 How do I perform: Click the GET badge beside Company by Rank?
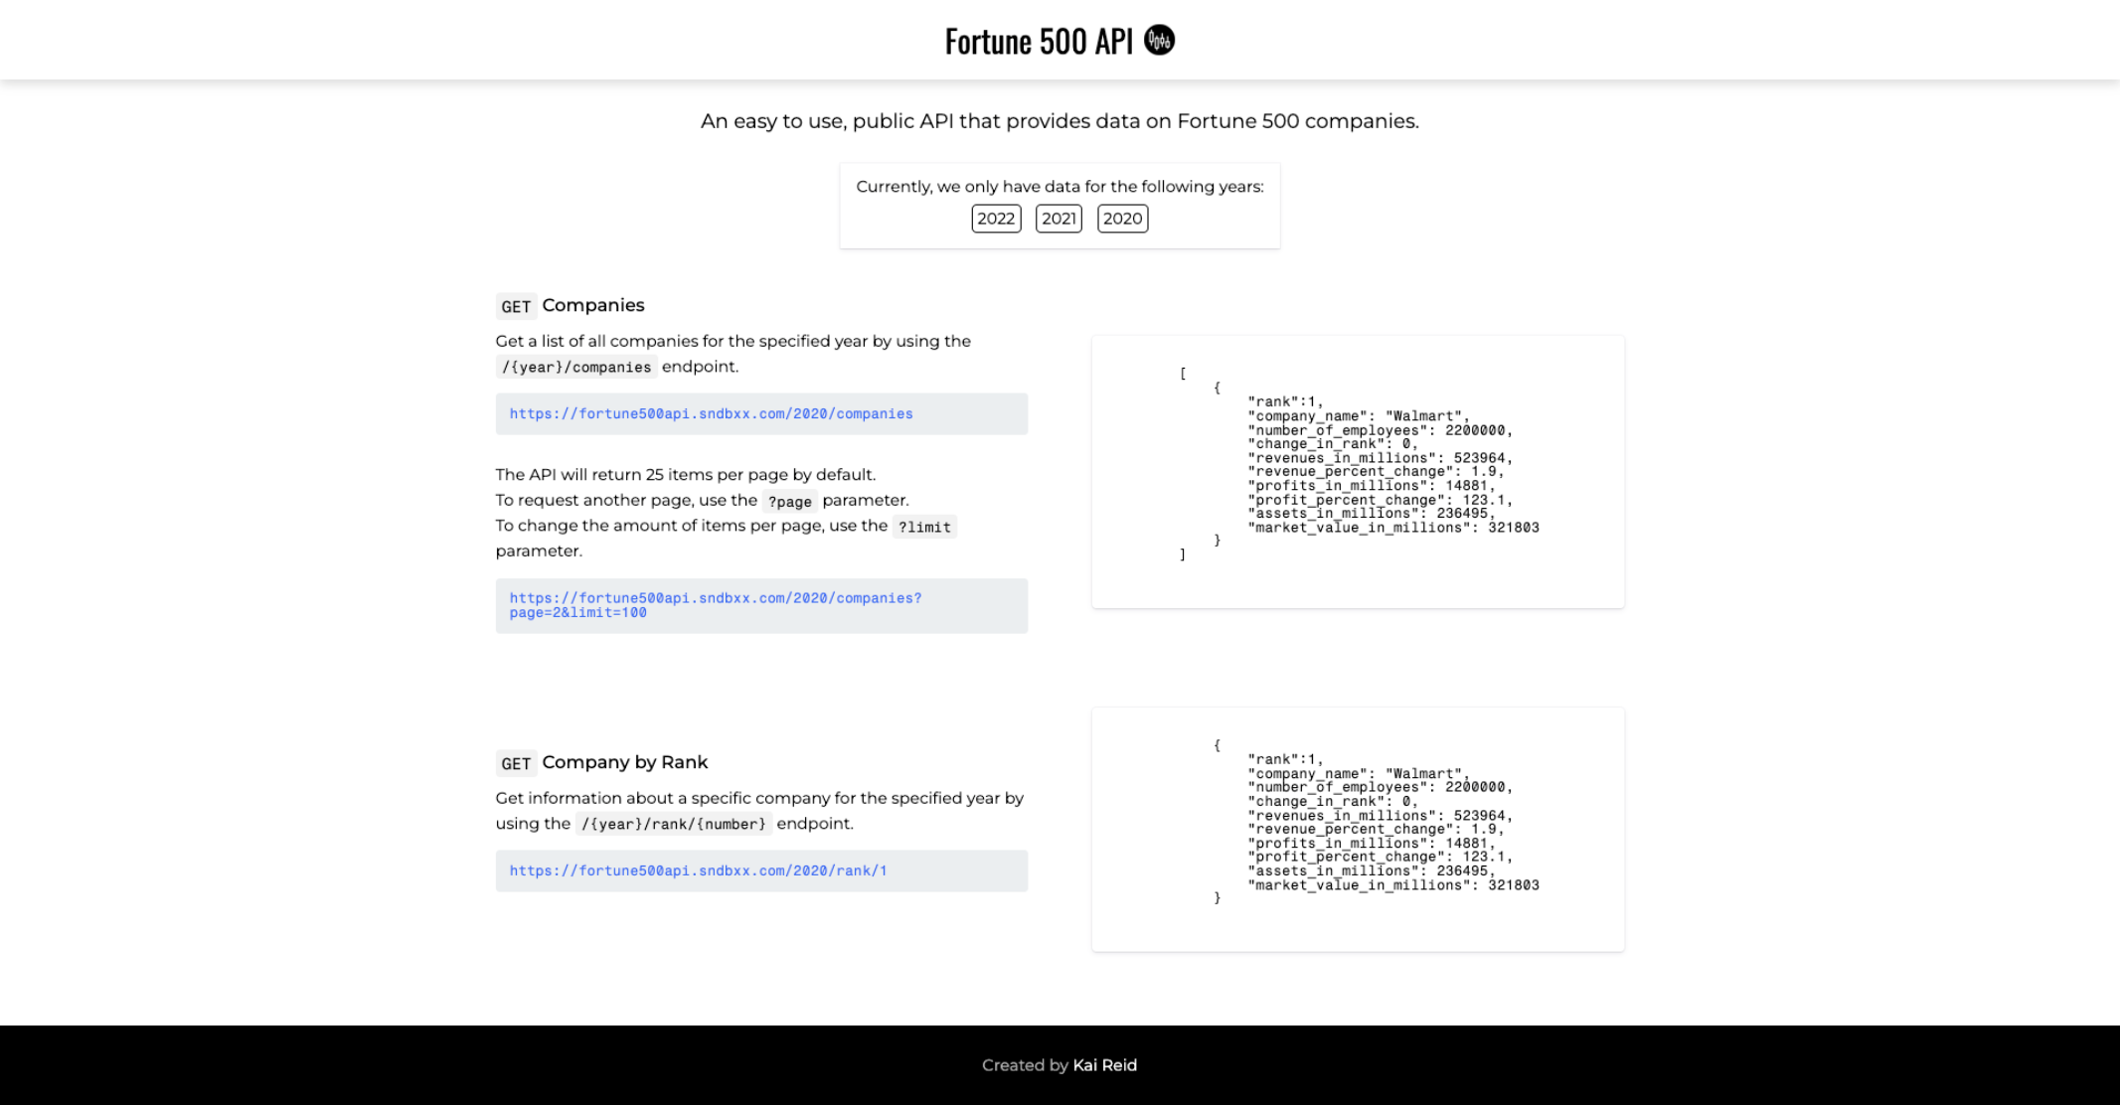click(516, 763)
